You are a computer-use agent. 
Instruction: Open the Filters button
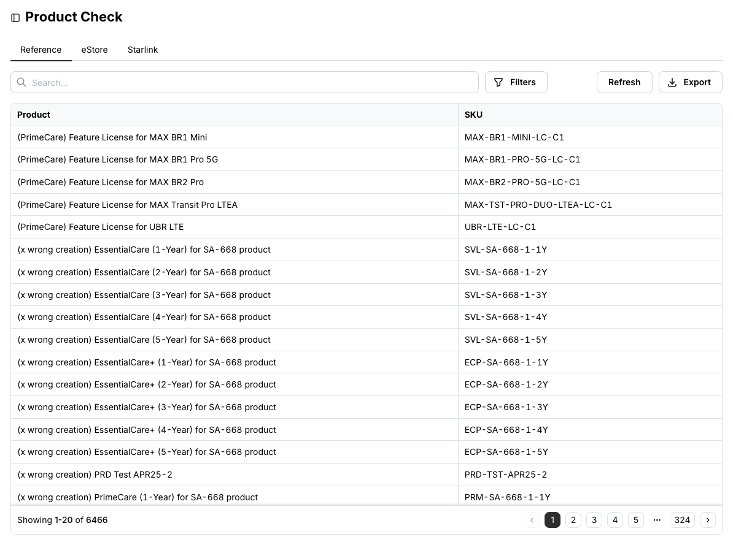click(x=516, y=82)
